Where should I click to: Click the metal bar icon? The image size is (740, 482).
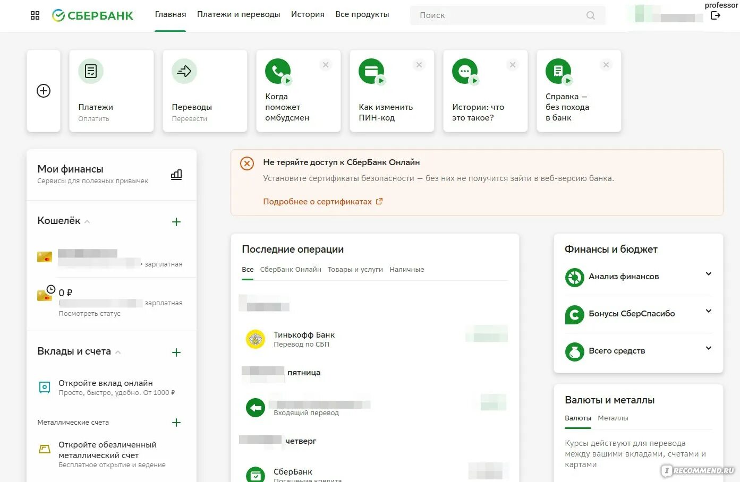tap(45, 449)
